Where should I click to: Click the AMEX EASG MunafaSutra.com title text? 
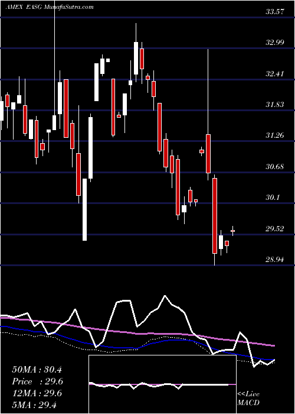click(50, 7)
